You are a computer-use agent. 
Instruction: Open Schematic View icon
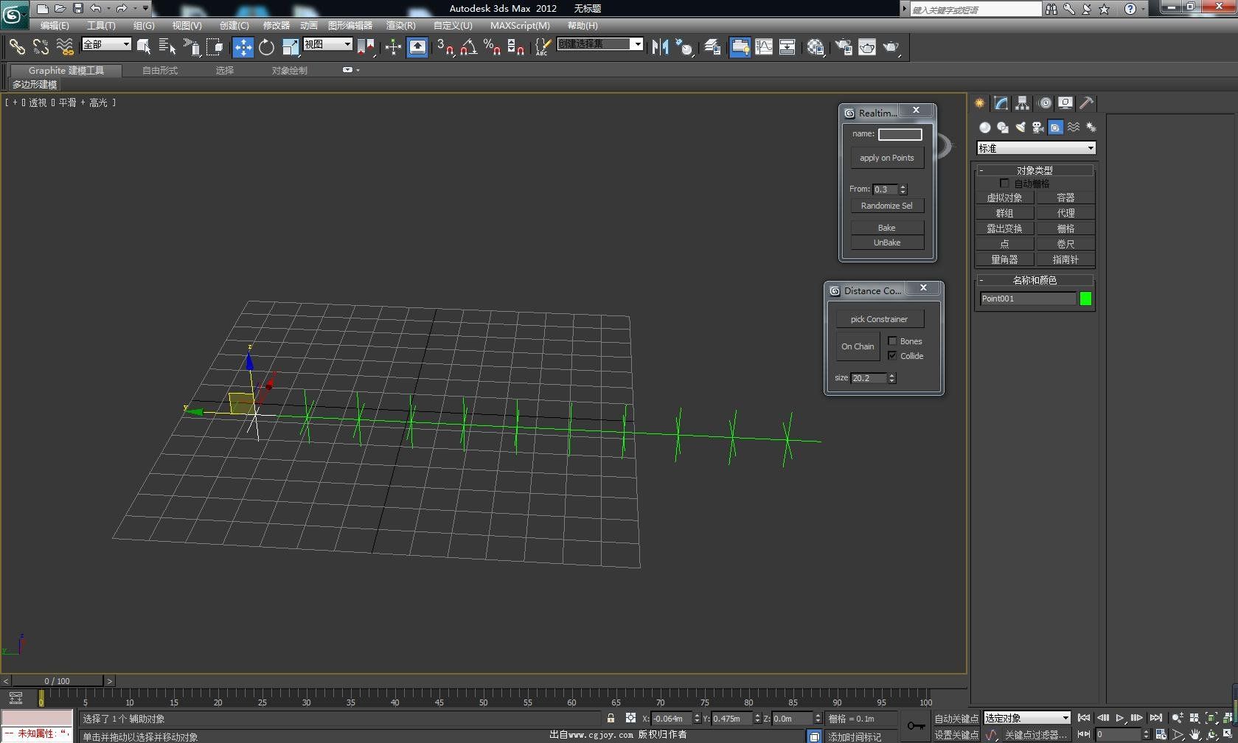787,47
